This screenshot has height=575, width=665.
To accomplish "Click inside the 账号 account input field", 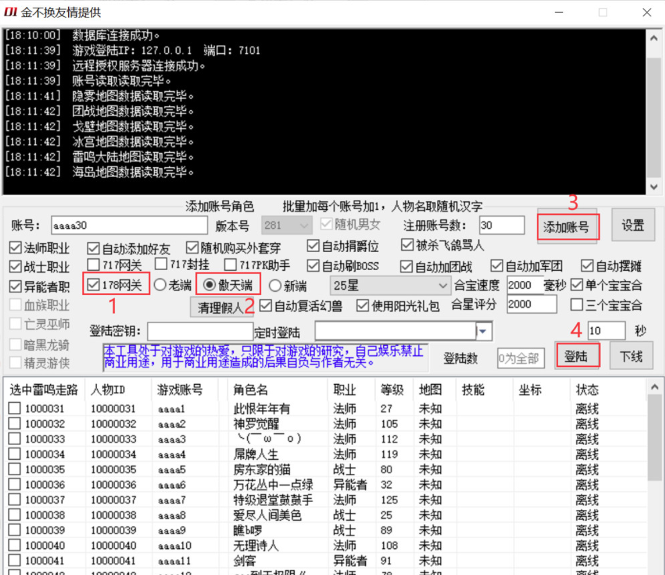I will pyautogui.click(x=129, y=225).
